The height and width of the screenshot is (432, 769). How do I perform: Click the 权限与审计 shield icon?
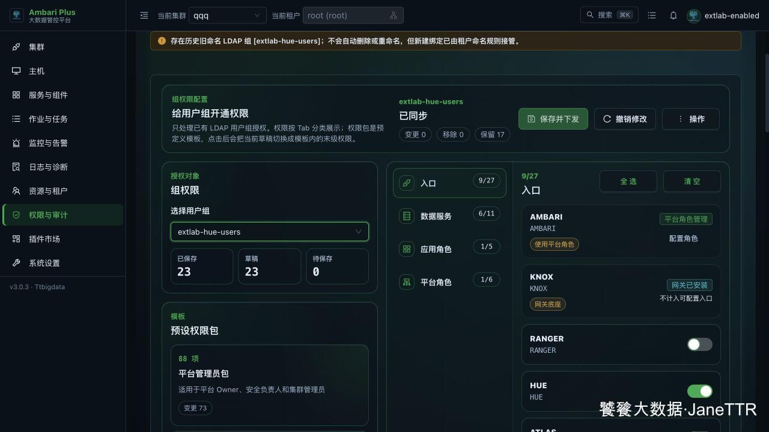pos(16,215)
